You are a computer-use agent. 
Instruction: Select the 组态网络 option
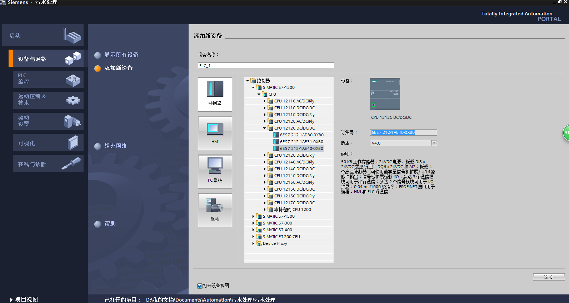115,146
